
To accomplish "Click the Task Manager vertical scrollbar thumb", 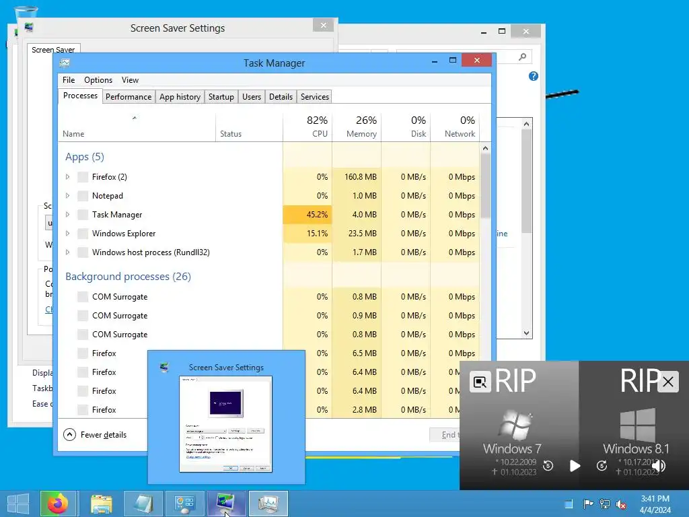I will coord(485,187).
